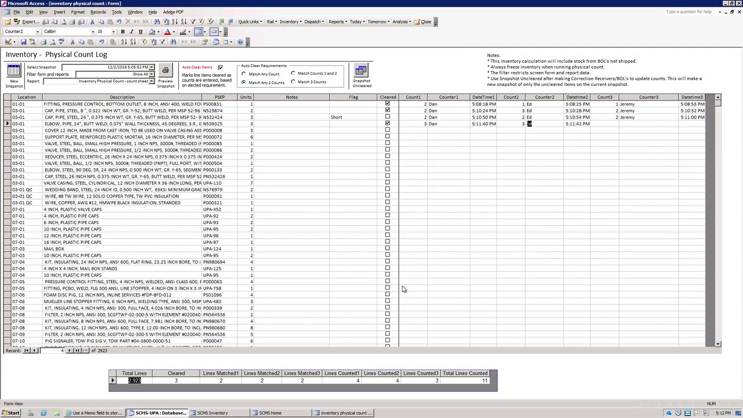Toggle Cleared checkbox for PS39325 row
Viewport: 743px width, 418px height.
click(x=388, y=124)
